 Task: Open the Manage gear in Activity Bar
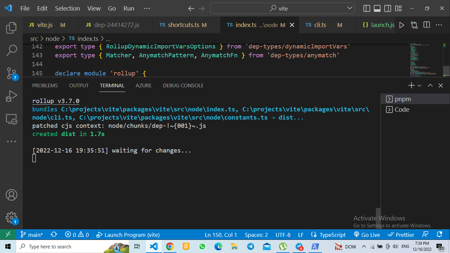tap(11, 217)
